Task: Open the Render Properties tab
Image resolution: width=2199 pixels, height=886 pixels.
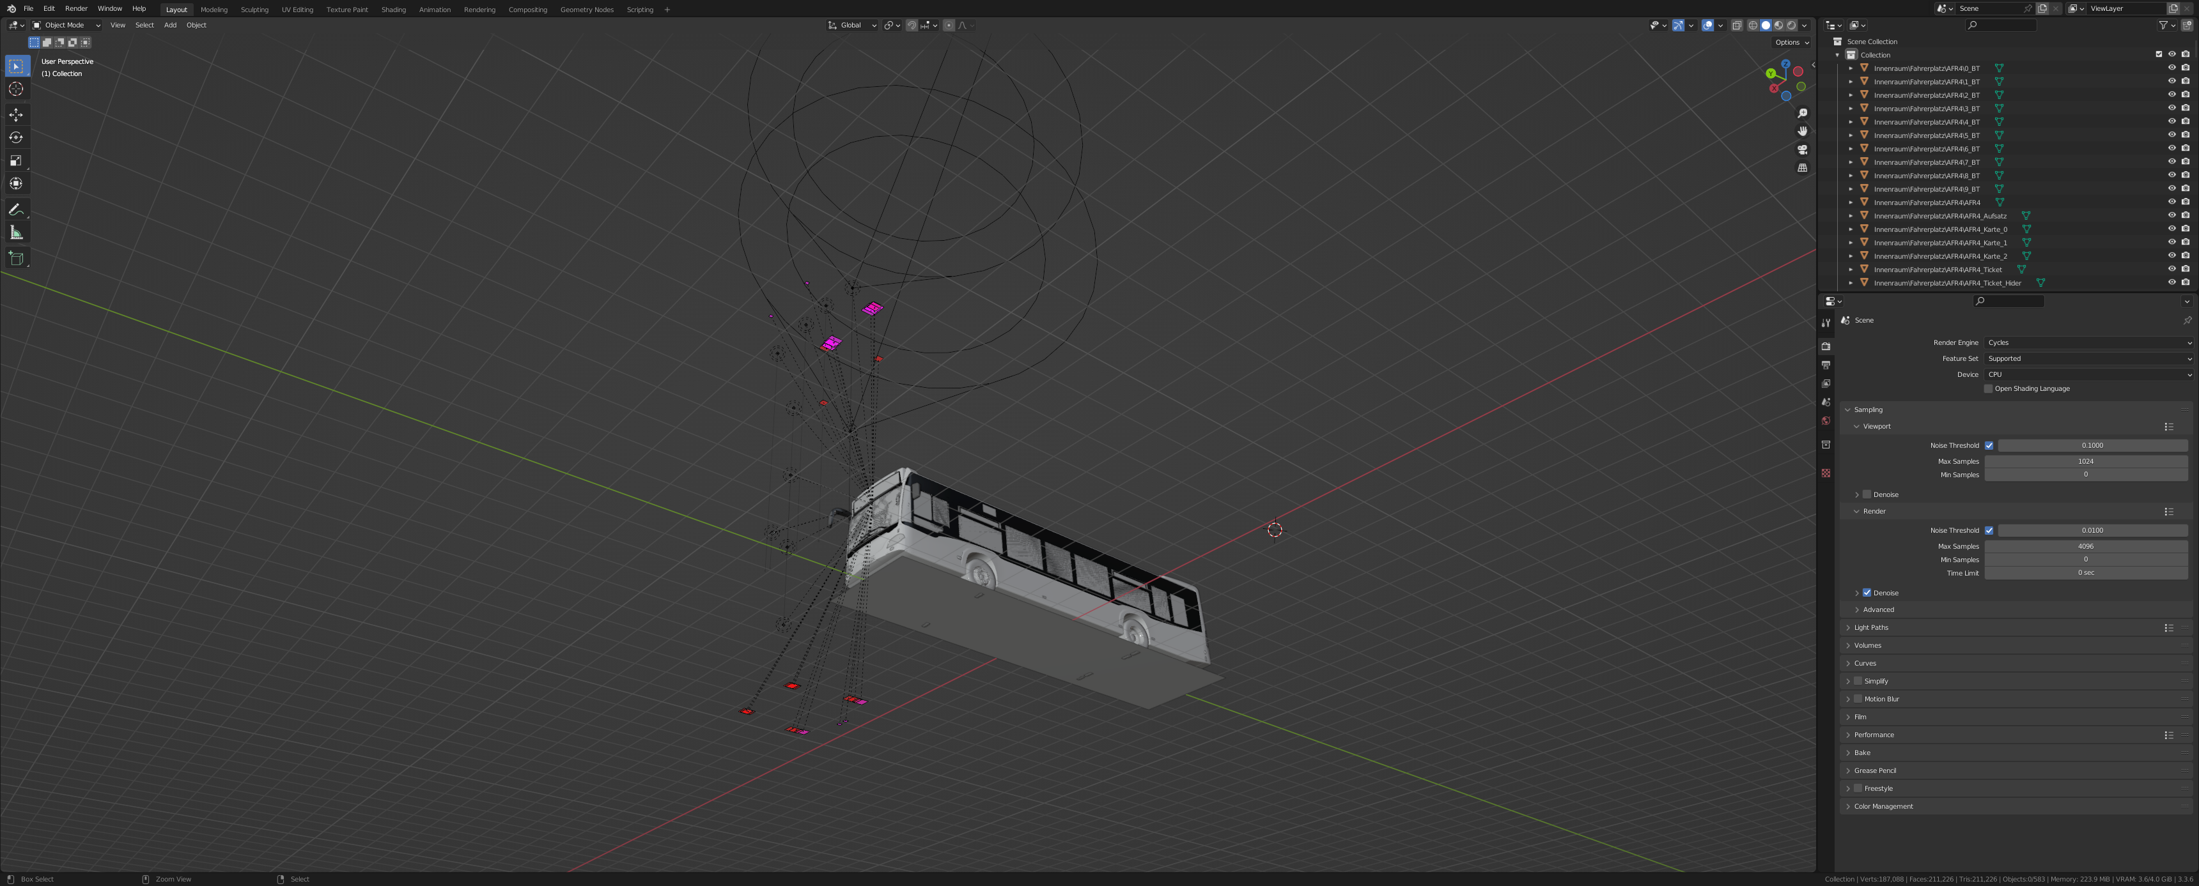Action: (x=1826, y=346)
